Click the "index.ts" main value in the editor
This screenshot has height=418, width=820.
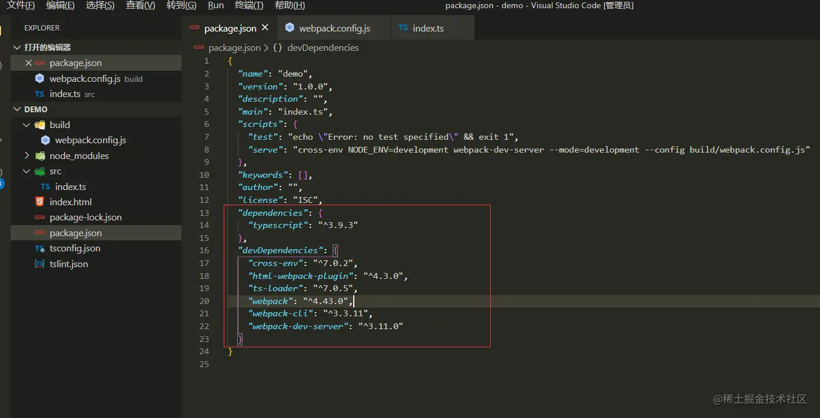pos(302,112)
